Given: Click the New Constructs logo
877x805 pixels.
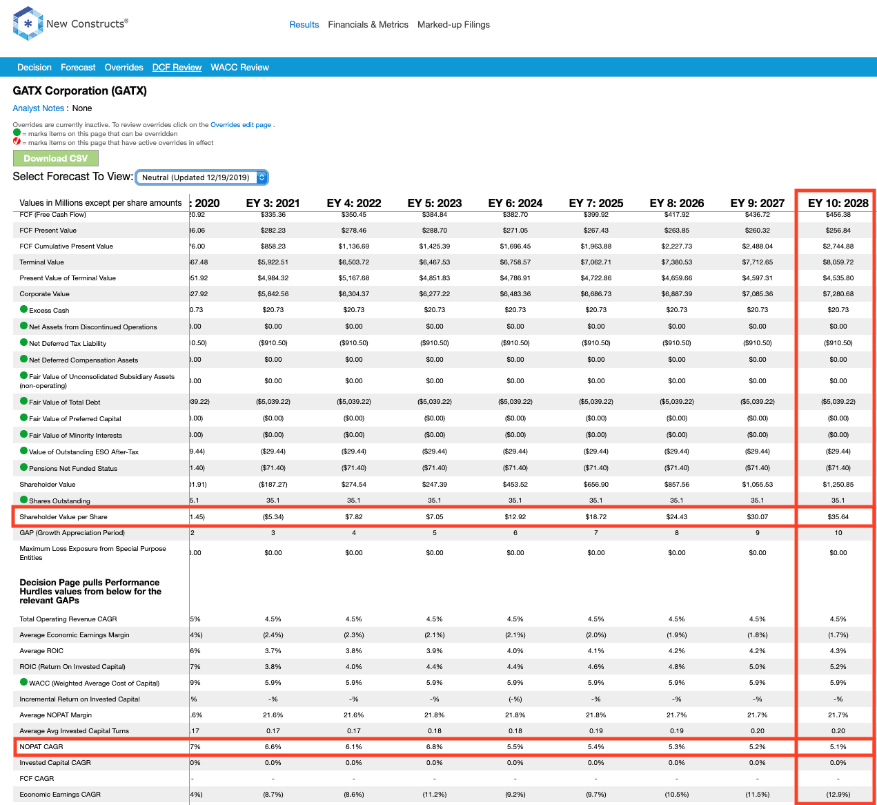Looking at the screenshot, I should click(70, 23).
